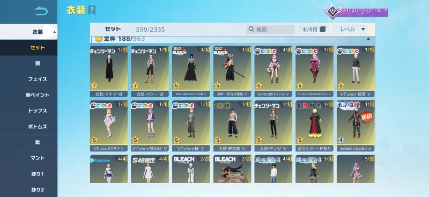The height and width of the screenshot is (197, 429).
Task: Open BLEACH 2/2 white outfit card
Action: point(191,169)
